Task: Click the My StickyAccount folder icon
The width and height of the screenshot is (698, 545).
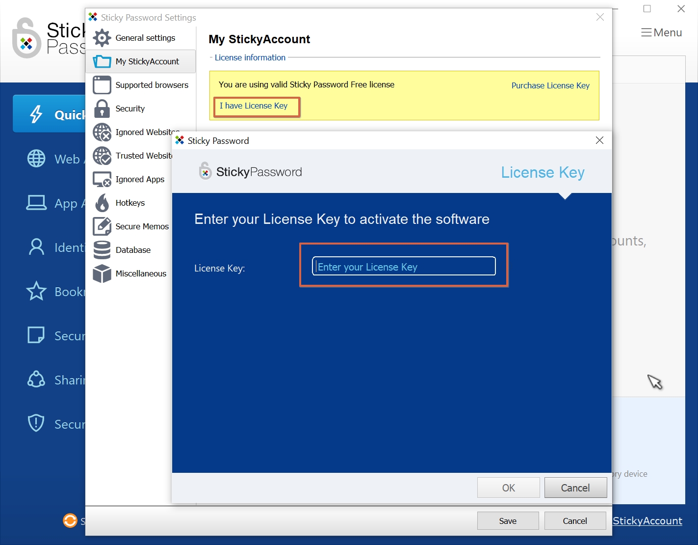Action: [x=102, y=61]
